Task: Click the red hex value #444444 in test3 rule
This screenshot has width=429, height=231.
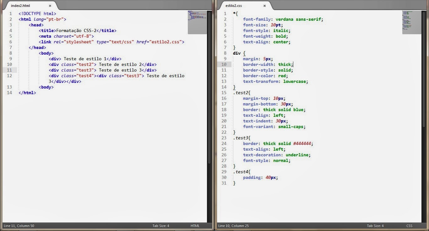Action: click(x=301, y=143)
